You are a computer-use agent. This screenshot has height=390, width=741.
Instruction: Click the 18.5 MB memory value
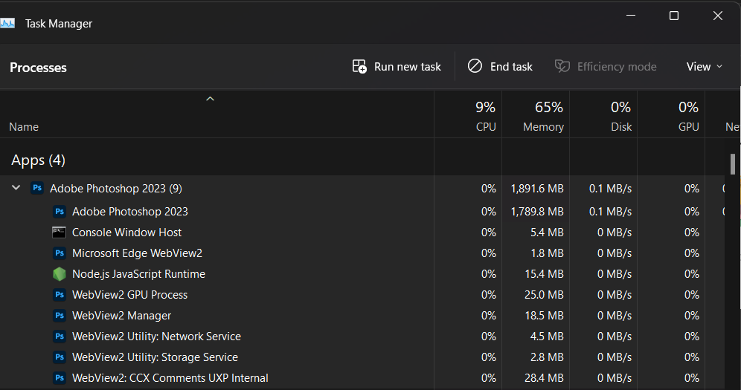click(x=544, y=316)
